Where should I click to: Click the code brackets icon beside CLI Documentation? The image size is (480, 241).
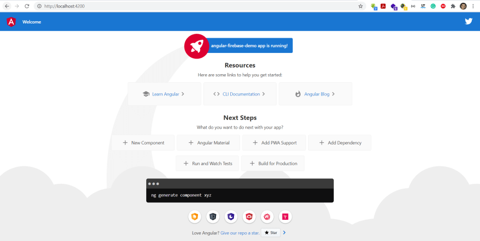coord(217,94)
